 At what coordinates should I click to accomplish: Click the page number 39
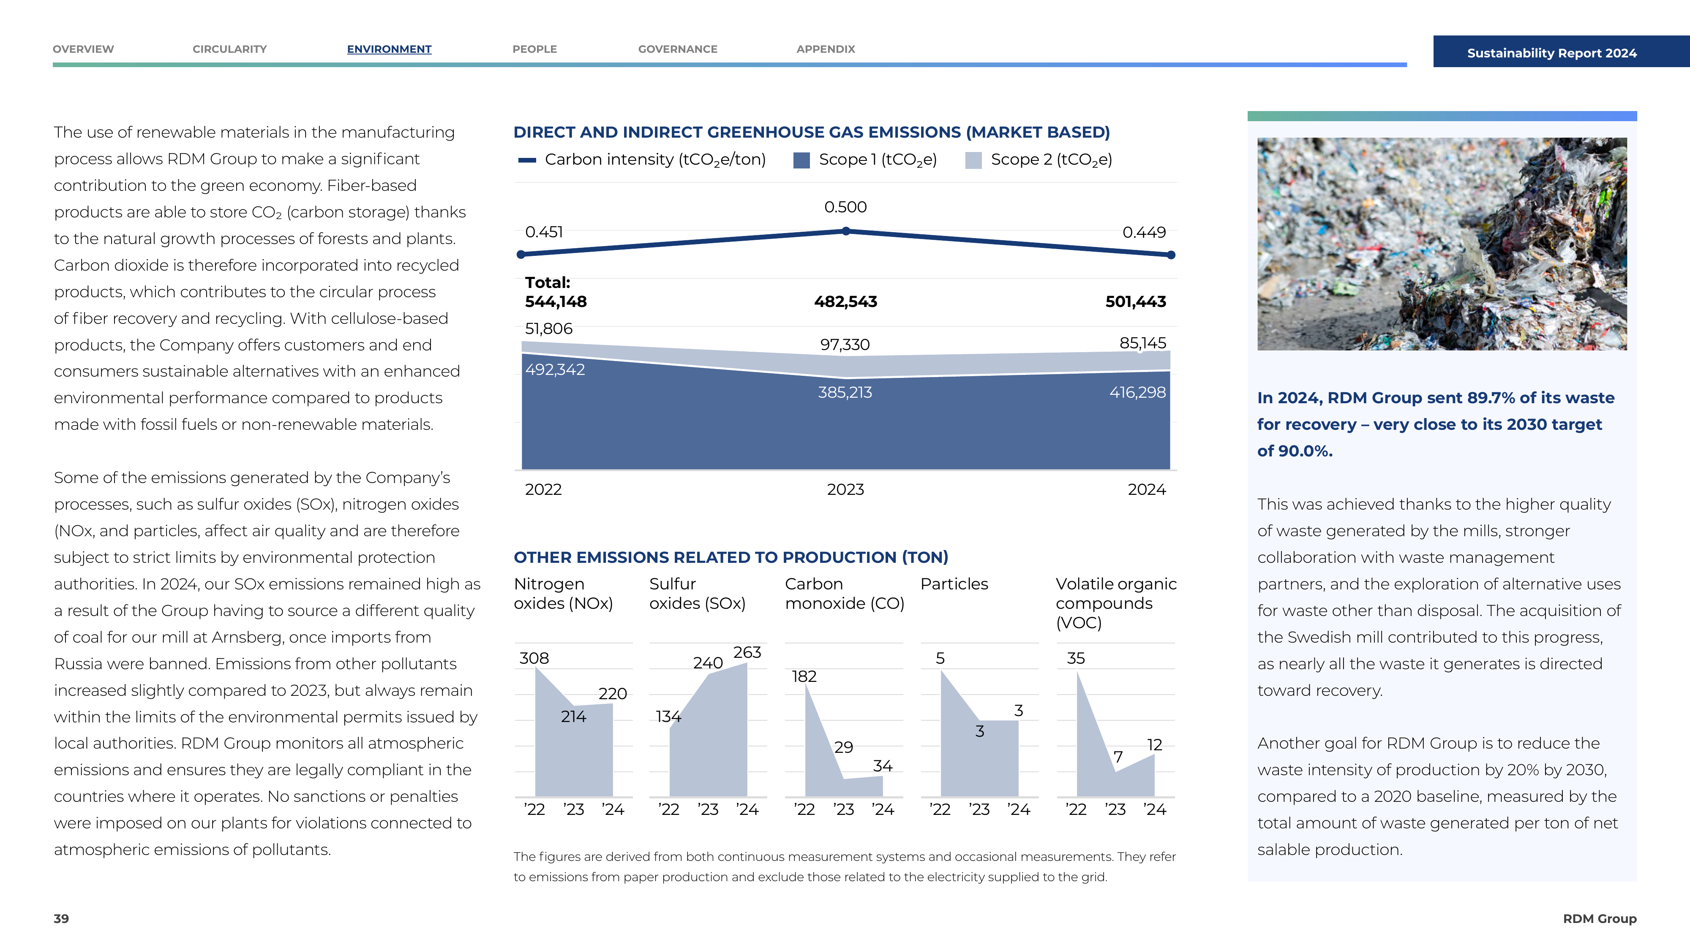(x=61, y=918)
